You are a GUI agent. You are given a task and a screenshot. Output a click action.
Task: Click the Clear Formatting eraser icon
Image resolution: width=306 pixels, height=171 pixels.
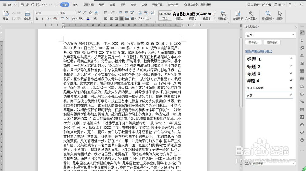tap(90, 13)
